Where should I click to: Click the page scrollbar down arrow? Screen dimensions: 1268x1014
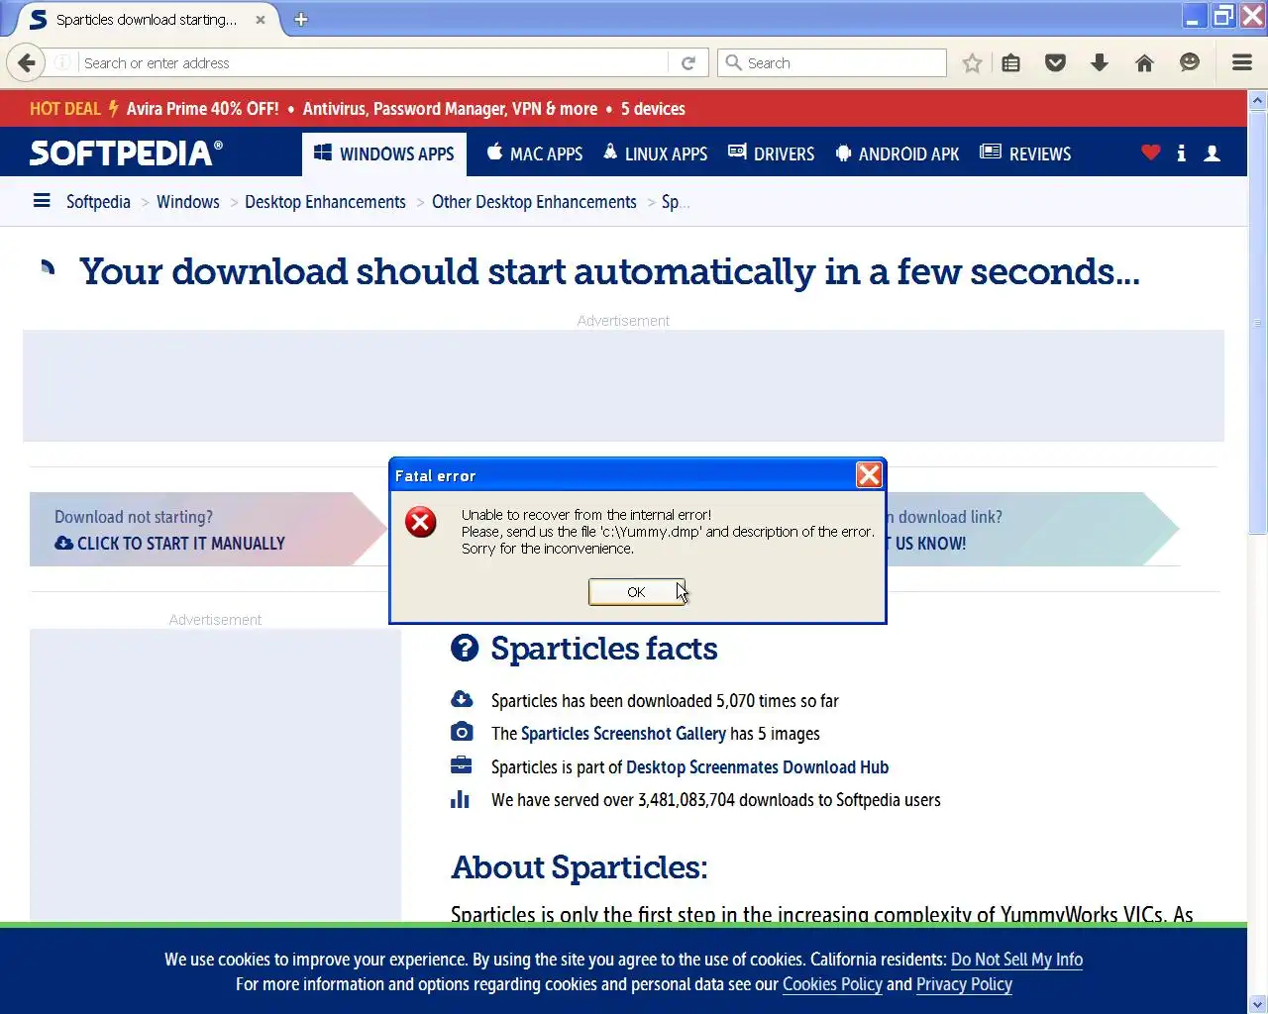coord(1258,1004)
